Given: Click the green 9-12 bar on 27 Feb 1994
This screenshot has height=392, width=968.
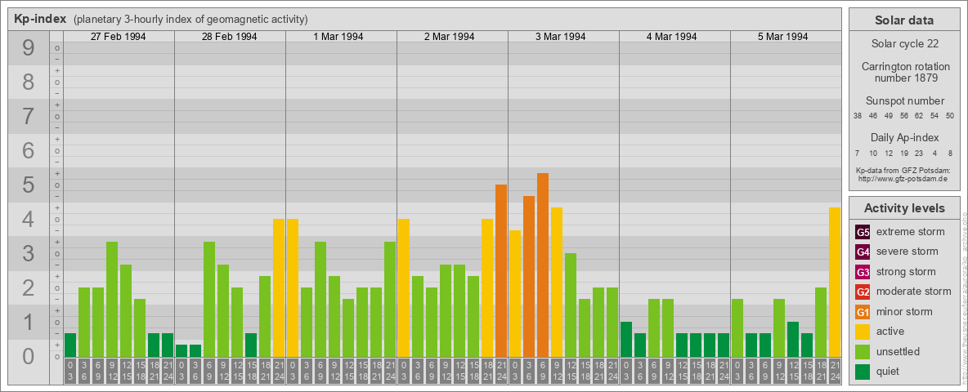Looking at the screenshot, I should (x=112, y=300).
